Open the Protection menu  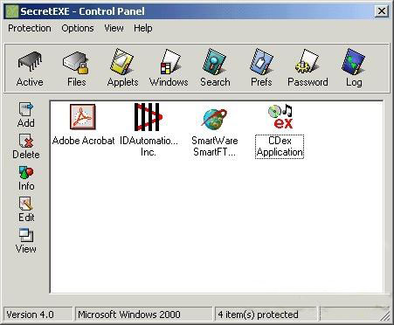pyautogui.click(x=30, y=28)
